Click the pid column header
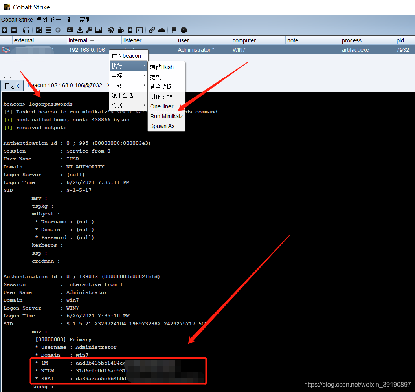The width and height of the screenshot is (415, 392). (405, 40)
